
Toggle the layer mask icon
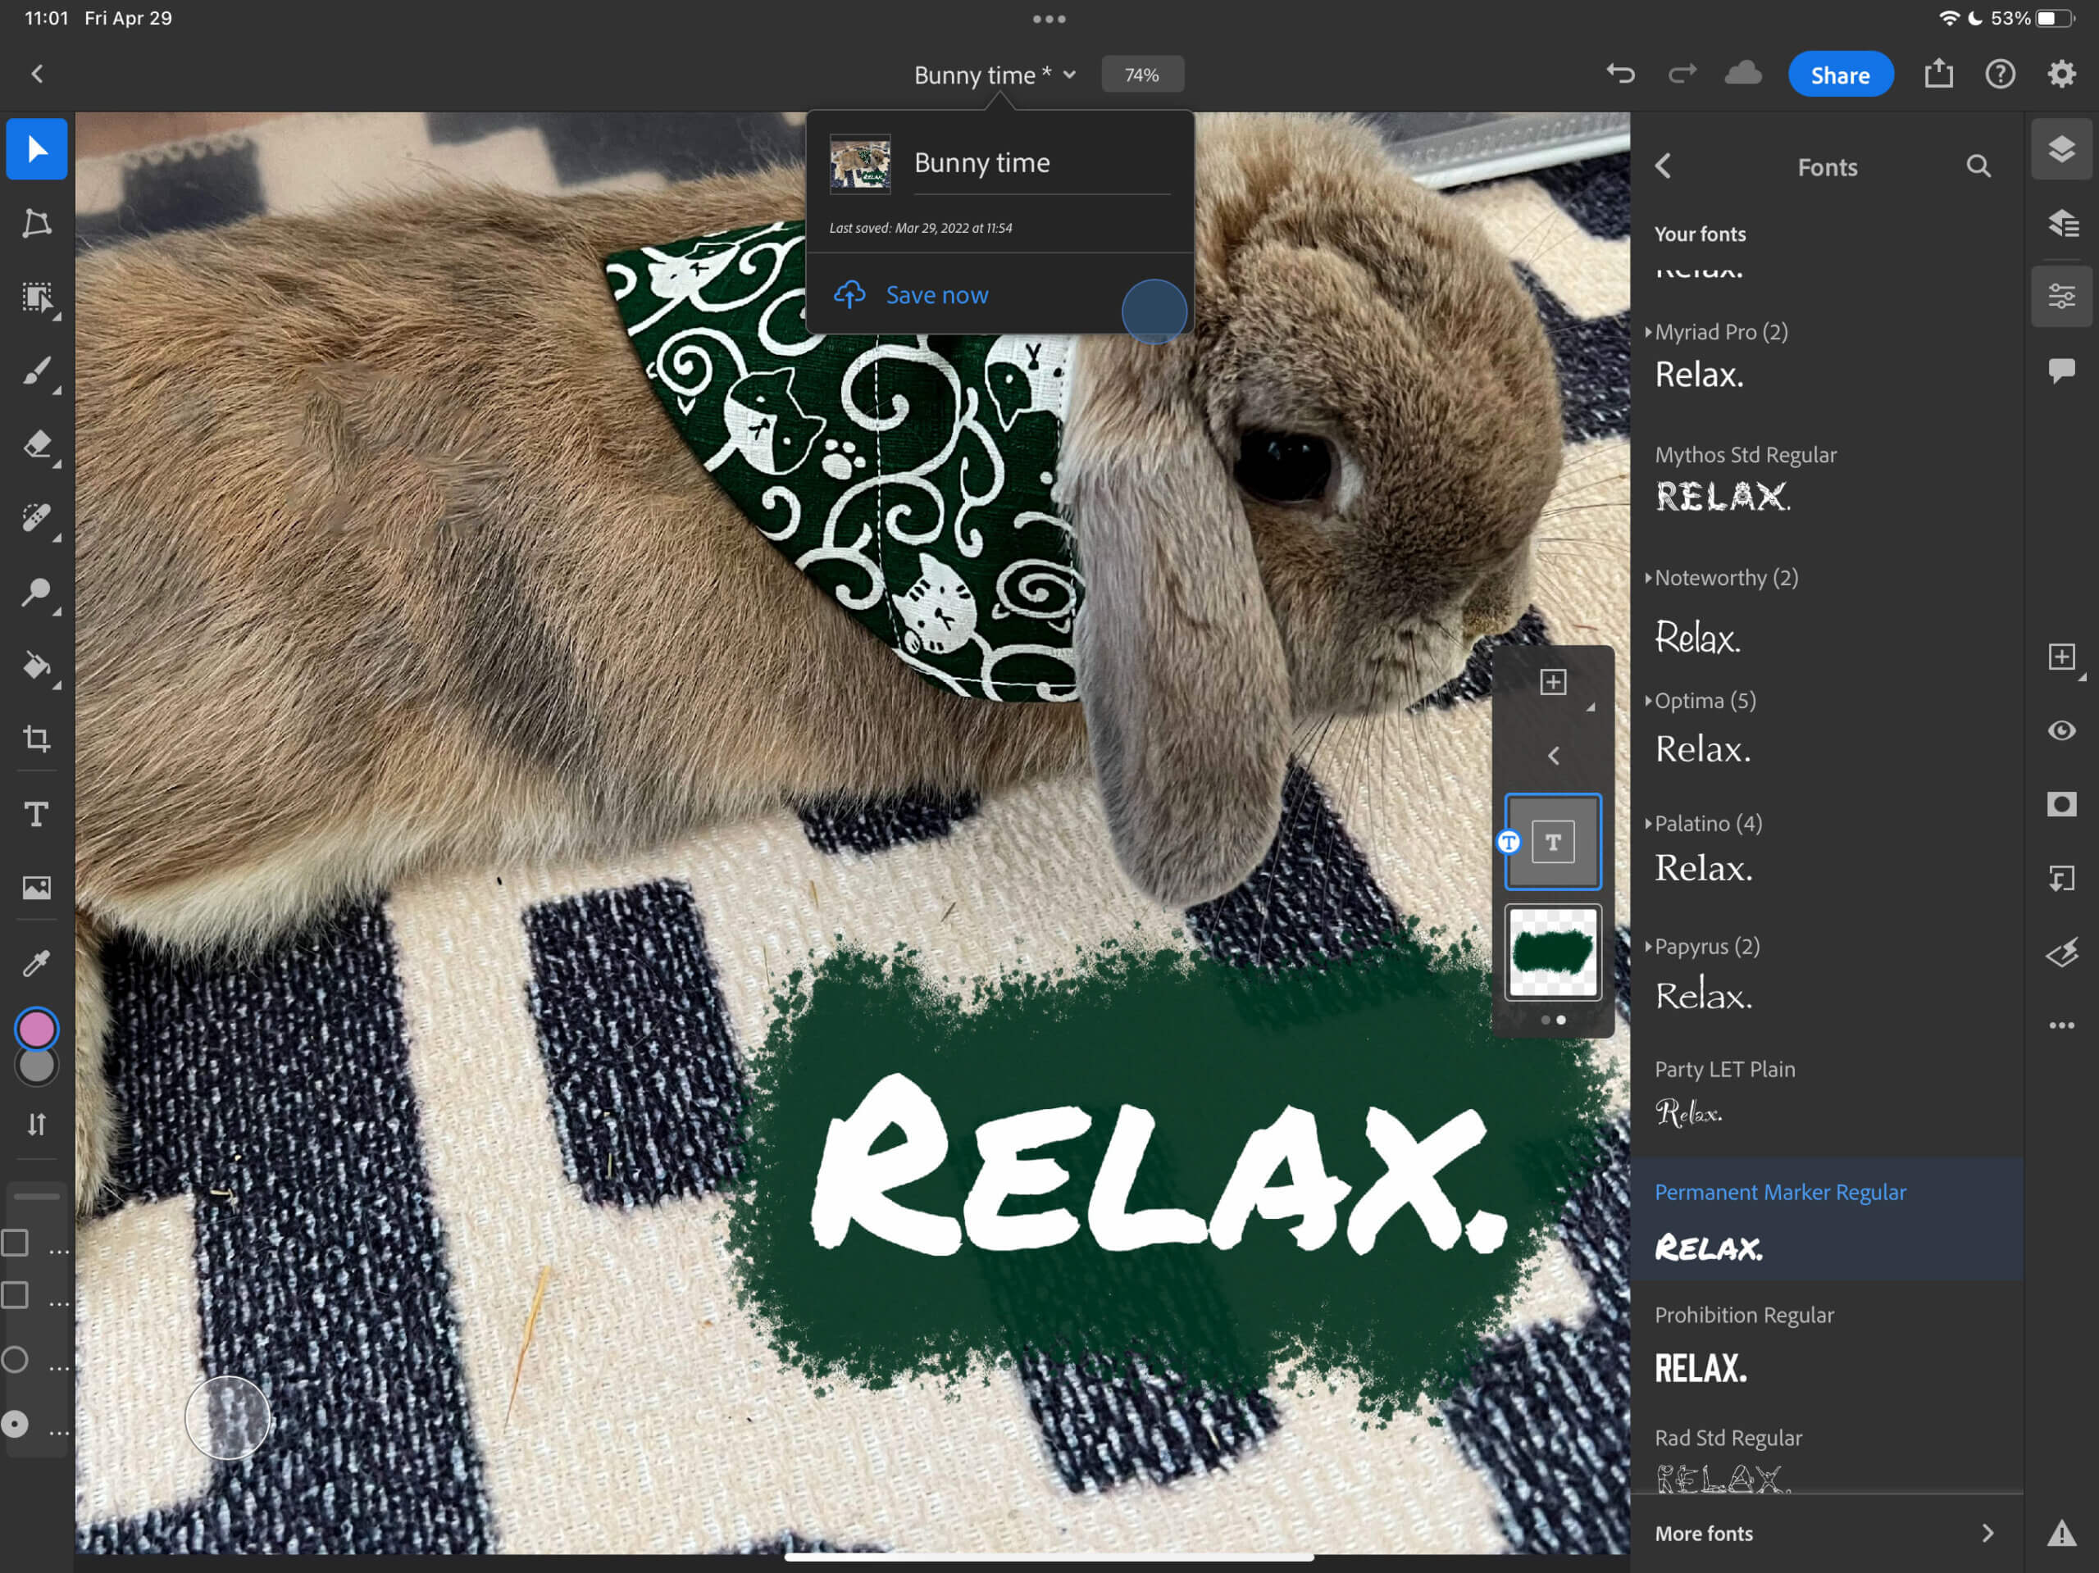(x=2060, y=804)
